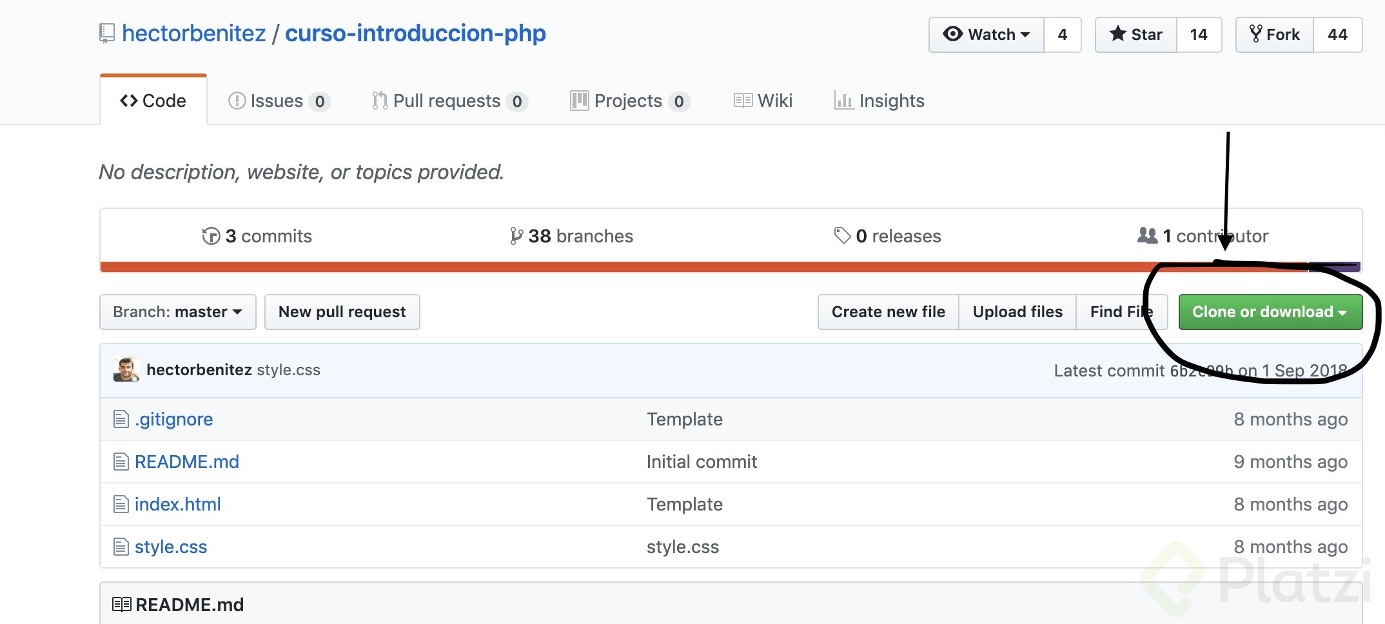Screen dimensions: 1385x624
Task: View watchers count 4
Action: click(1063, 35)
